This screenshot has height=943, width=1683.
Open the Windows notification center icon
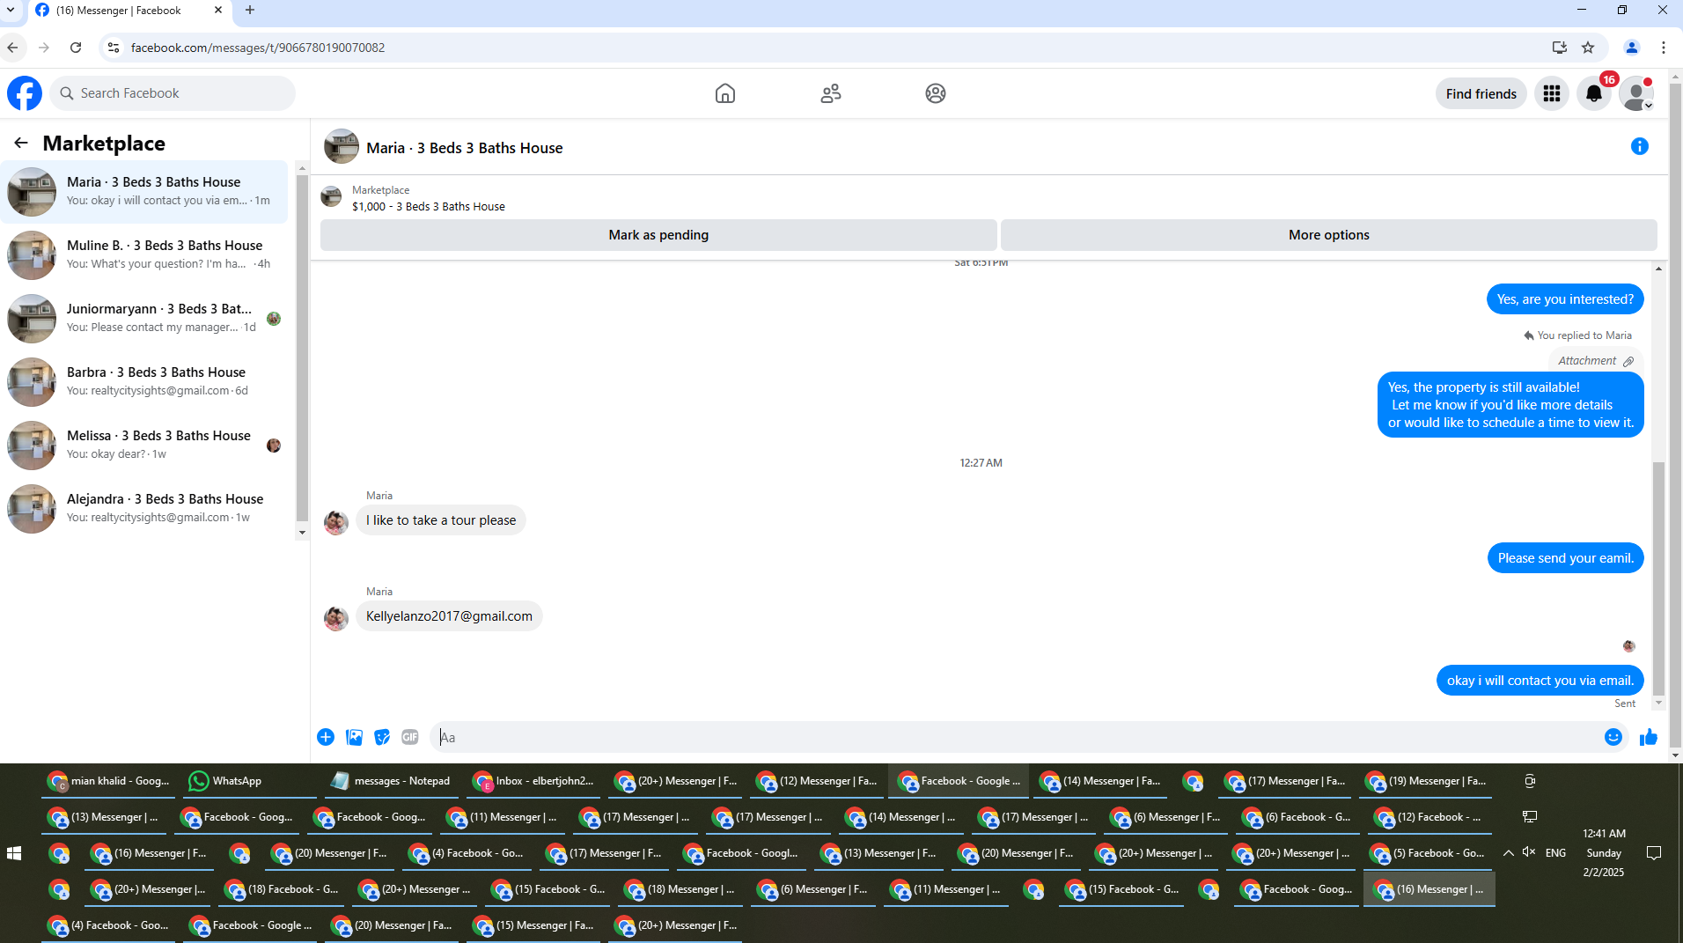click(1654, 852)
